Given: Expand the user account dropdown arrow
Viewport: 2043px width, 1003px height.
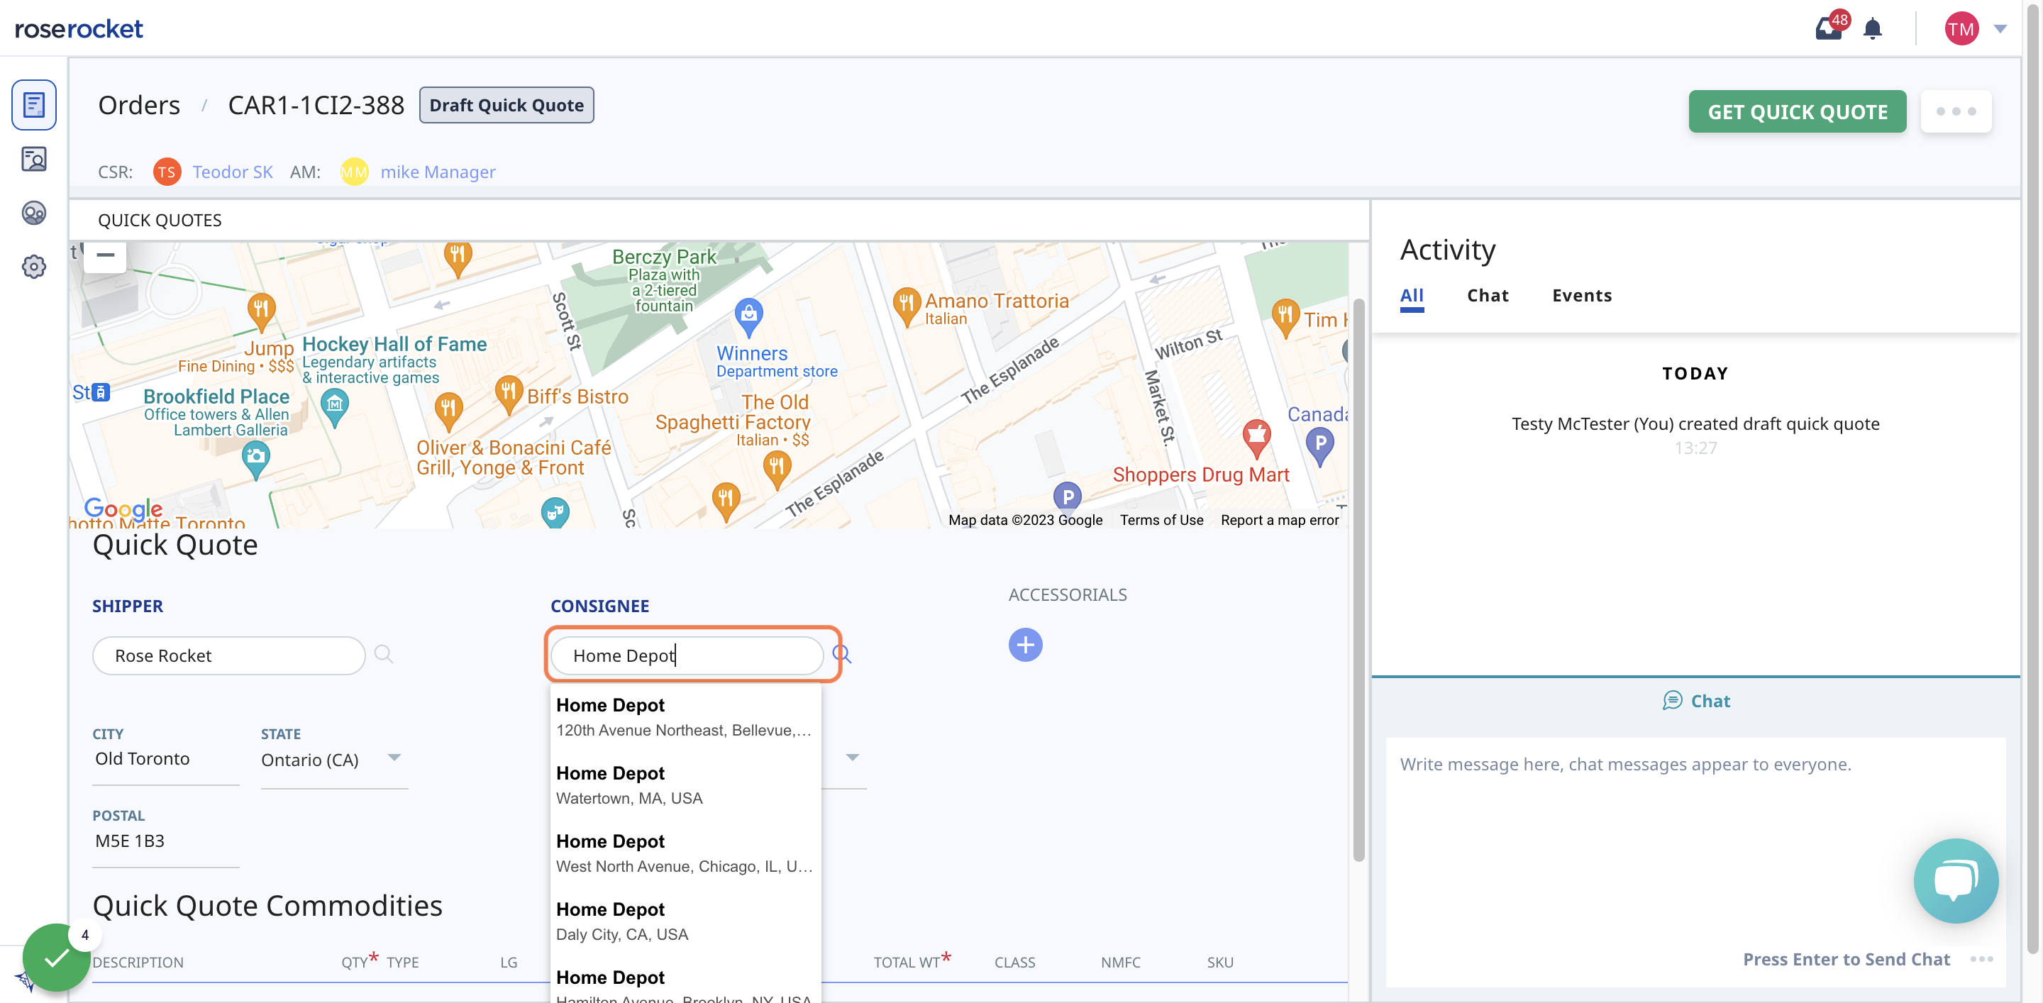Looking at the screenshot, I should [2000, 28].
